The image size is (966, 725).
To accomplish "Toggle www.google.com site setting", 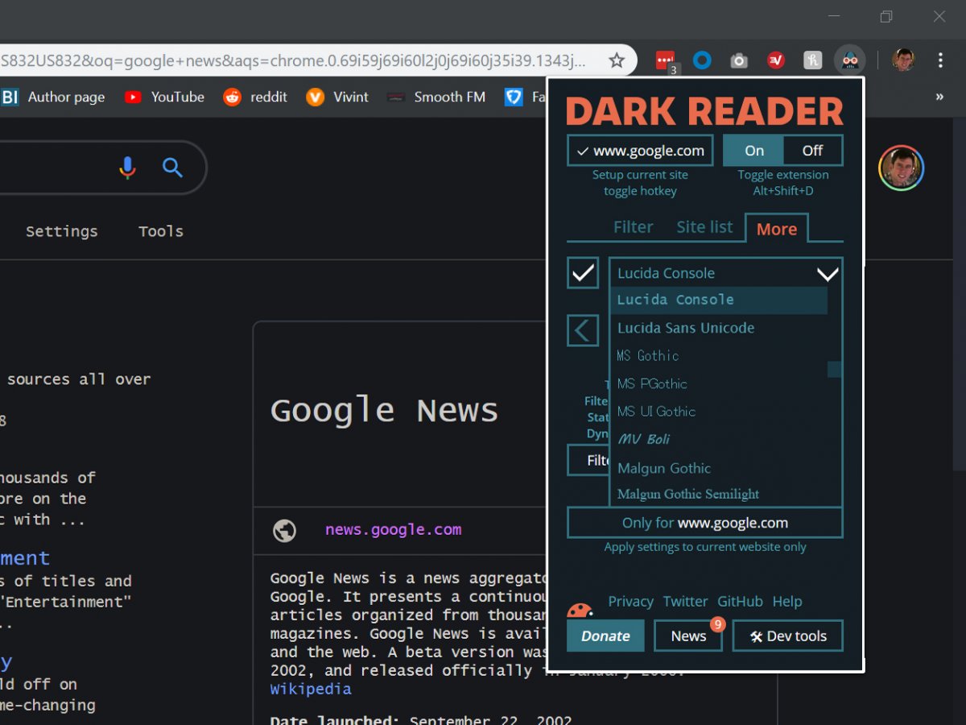I will click(x=640, y=151).
